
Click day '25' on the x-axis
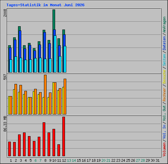[128, 160]
